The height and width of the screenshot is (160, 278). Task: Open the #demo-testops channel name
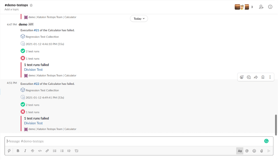(16, 5)
